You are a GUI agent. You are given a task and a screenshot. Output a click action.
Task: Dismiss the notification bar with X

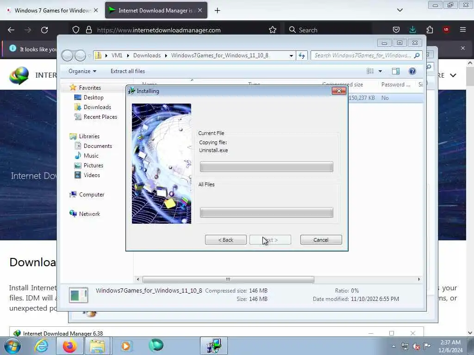point(462,48)
